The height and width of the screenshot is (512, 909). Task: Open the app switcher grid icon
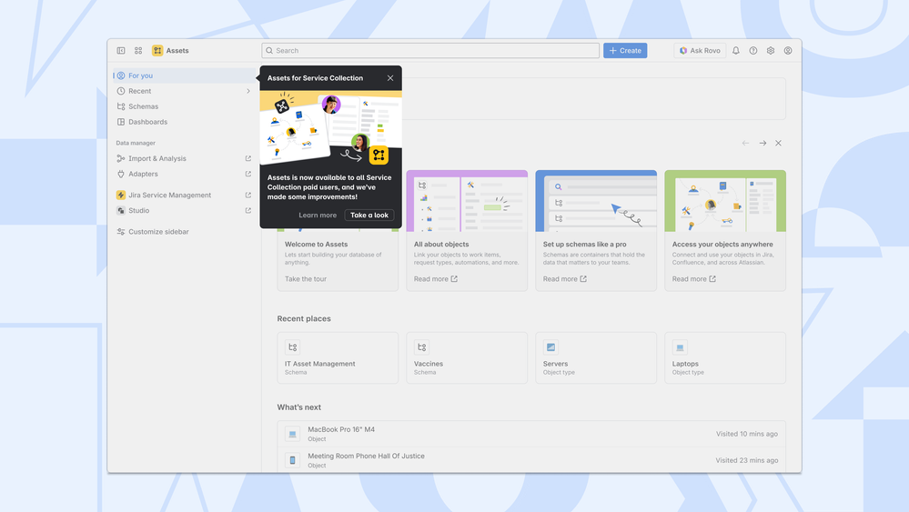(138, 51)
